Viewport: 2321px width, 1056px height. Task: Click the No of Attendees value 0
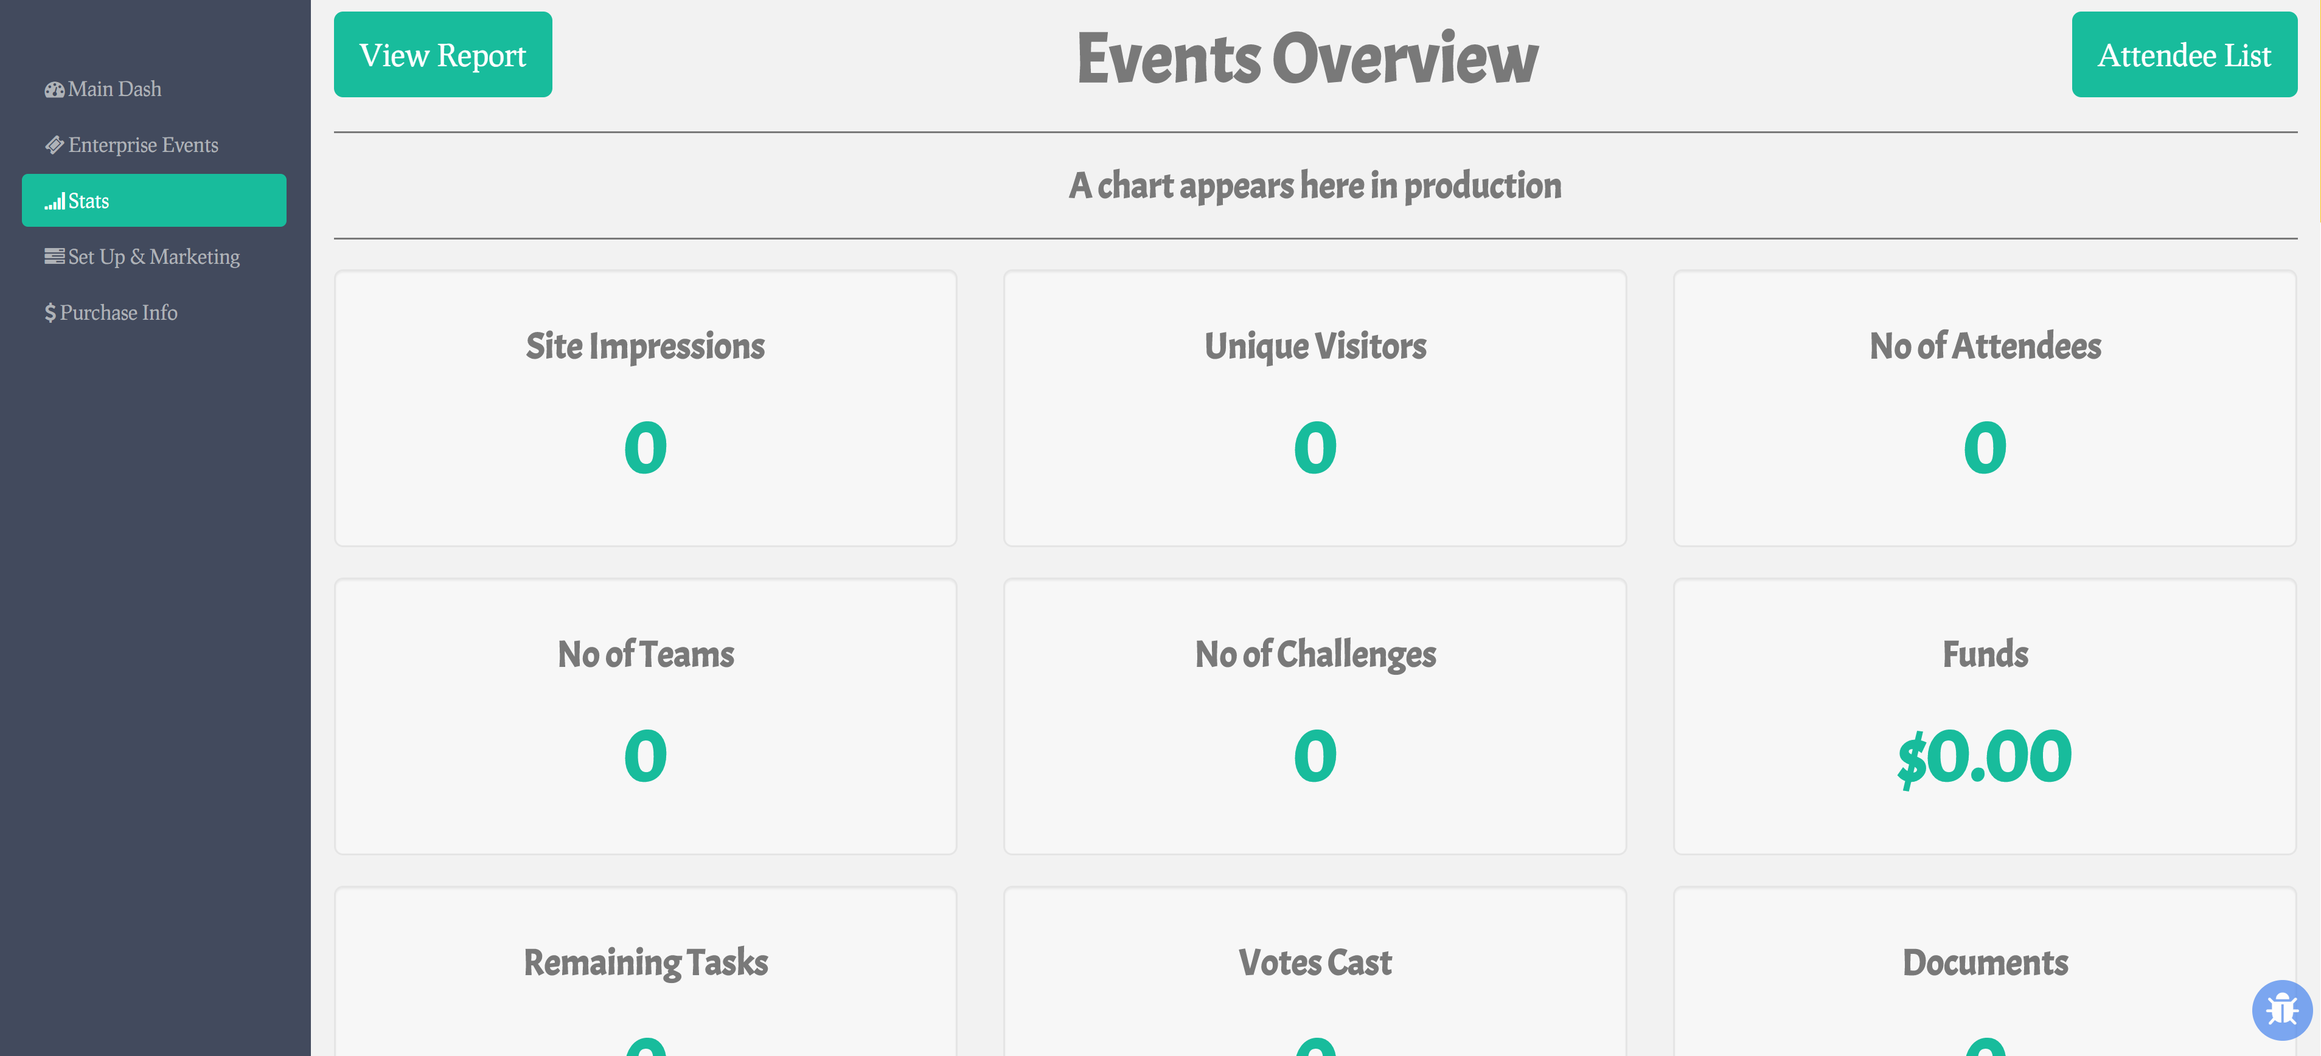[1985, 447]
